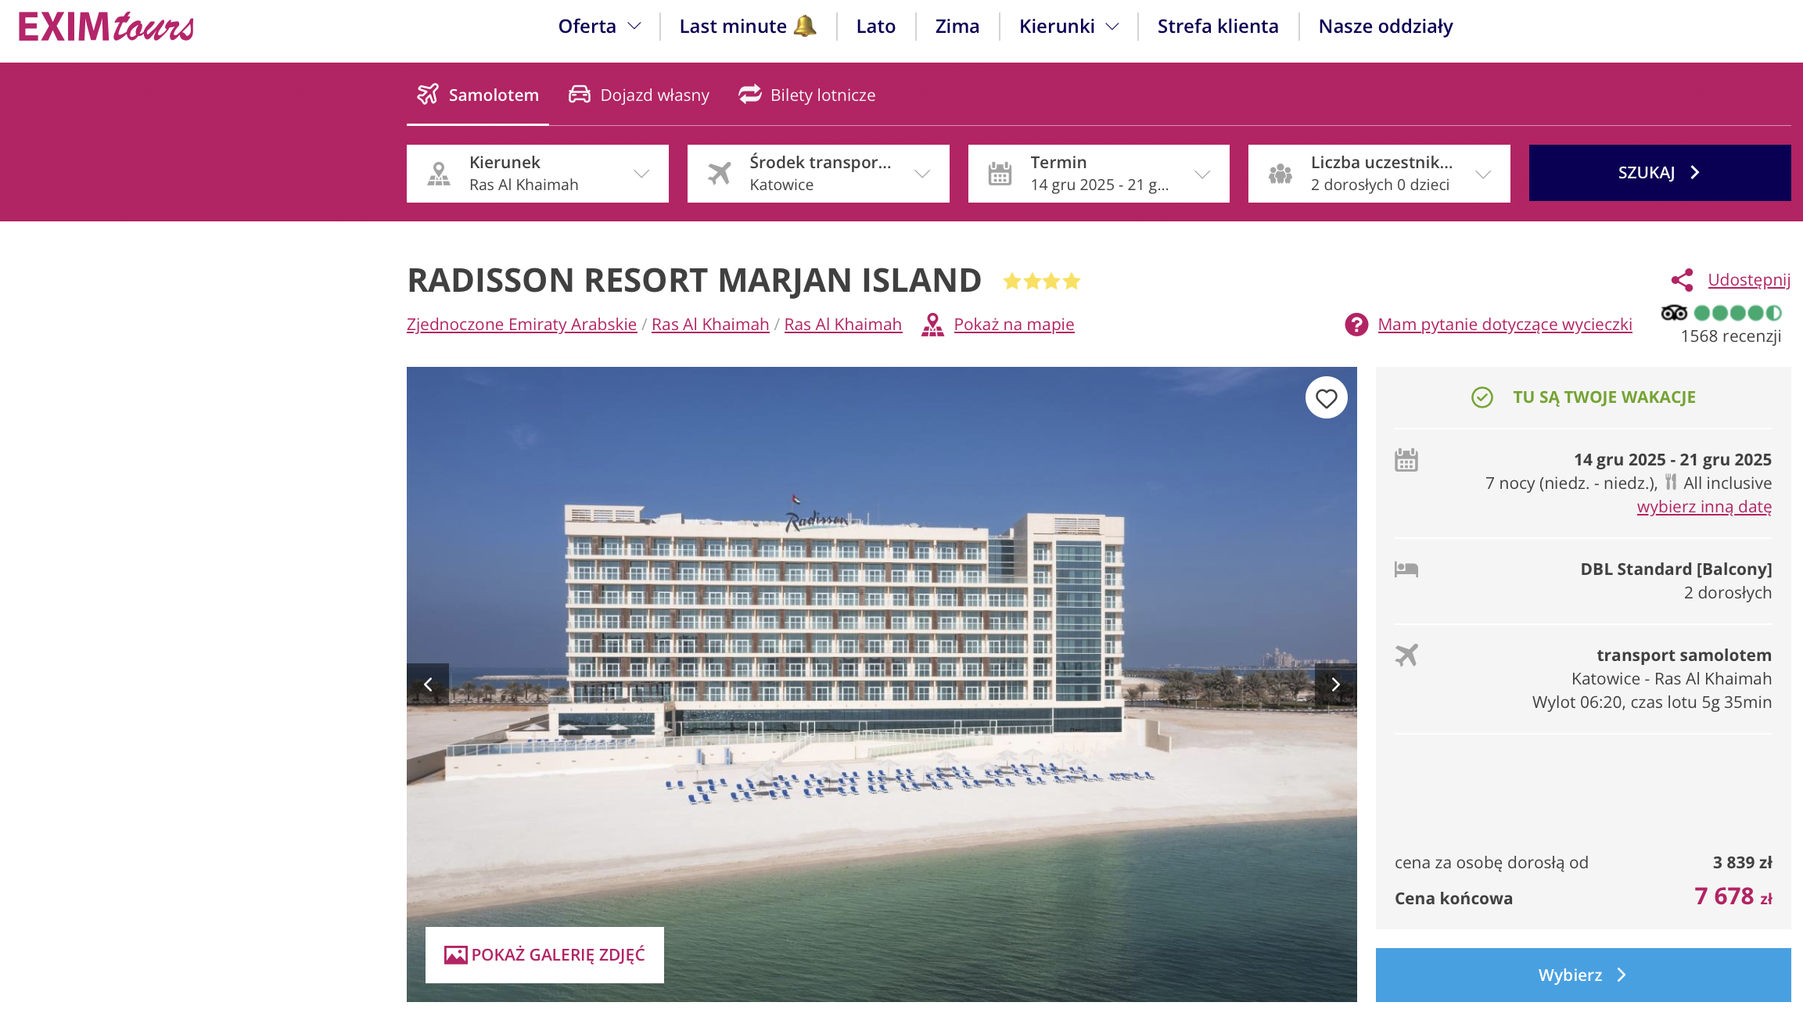This screenshot has width=1803, height=1013.
Task: Click the EXIM tours logo
Action: (x=106, y=27)
